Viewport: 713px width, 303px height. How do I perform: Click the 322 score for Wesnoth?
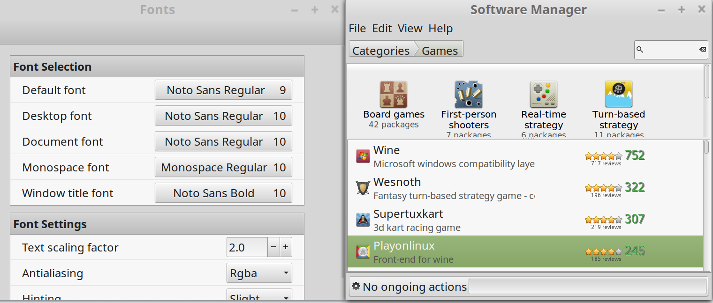[635, 187]
